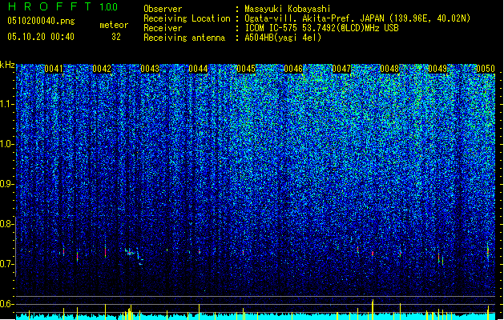The width and height of the screenshot is (504, 320).
Task: Click the 'Receiver' field label
Action: pyautogui.click(x=163, y=28)
